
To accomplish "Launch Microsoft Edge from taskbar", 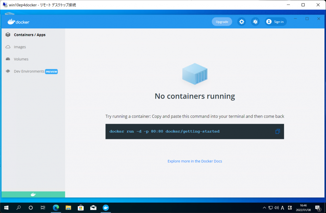I will pos(56,208).
